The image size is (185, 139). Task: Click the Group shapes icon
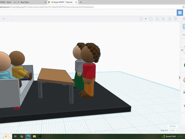point(151,19)
